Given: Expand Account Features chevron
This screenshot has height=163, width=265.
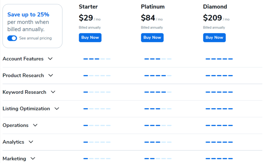Looking at the screenshot, I should click(x=50, y=59).
